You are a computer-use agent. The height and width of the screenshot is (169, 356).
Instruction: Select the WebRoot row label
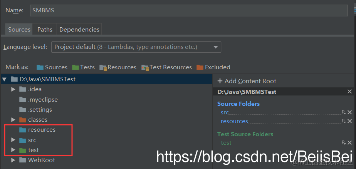(x=42, y=160)
